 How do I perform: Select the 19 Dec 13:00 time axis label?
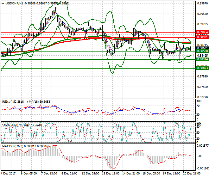pyautogui.click(x=171, y=174)
